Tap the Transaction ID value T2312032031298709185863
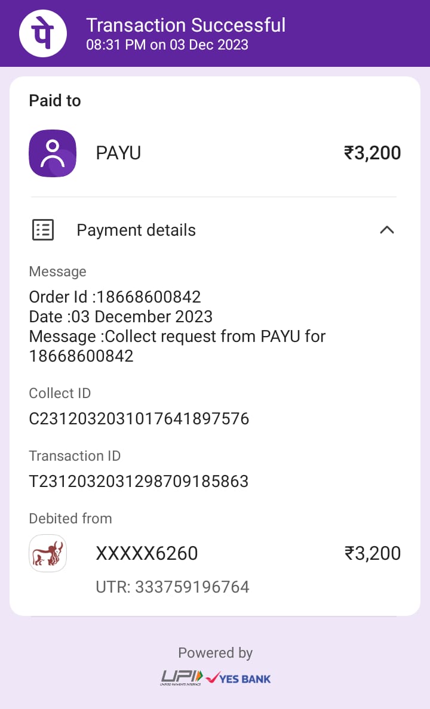Viewport: 430px width, 709px height. 139,481
